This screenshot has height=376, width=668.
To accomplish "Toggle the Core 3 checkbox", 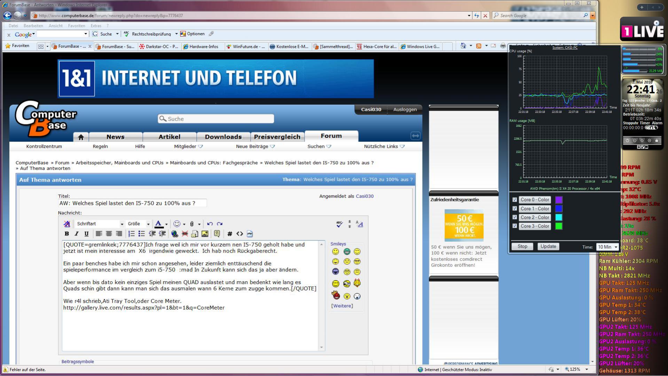I will pos(514,226).
